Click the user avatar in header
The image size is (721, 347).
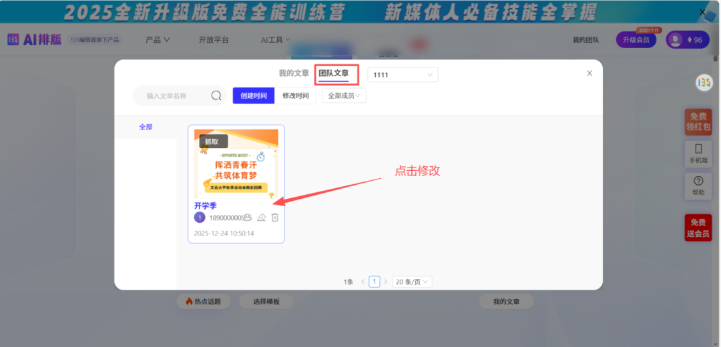click(675, 40)
